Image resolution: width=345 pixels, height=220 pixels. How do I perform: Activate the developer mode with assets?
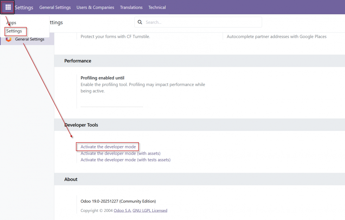(120, 153)
